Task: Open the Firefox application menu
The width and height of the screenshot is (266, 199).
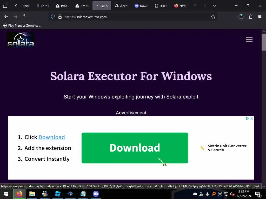Action: [x=260, y=17]
